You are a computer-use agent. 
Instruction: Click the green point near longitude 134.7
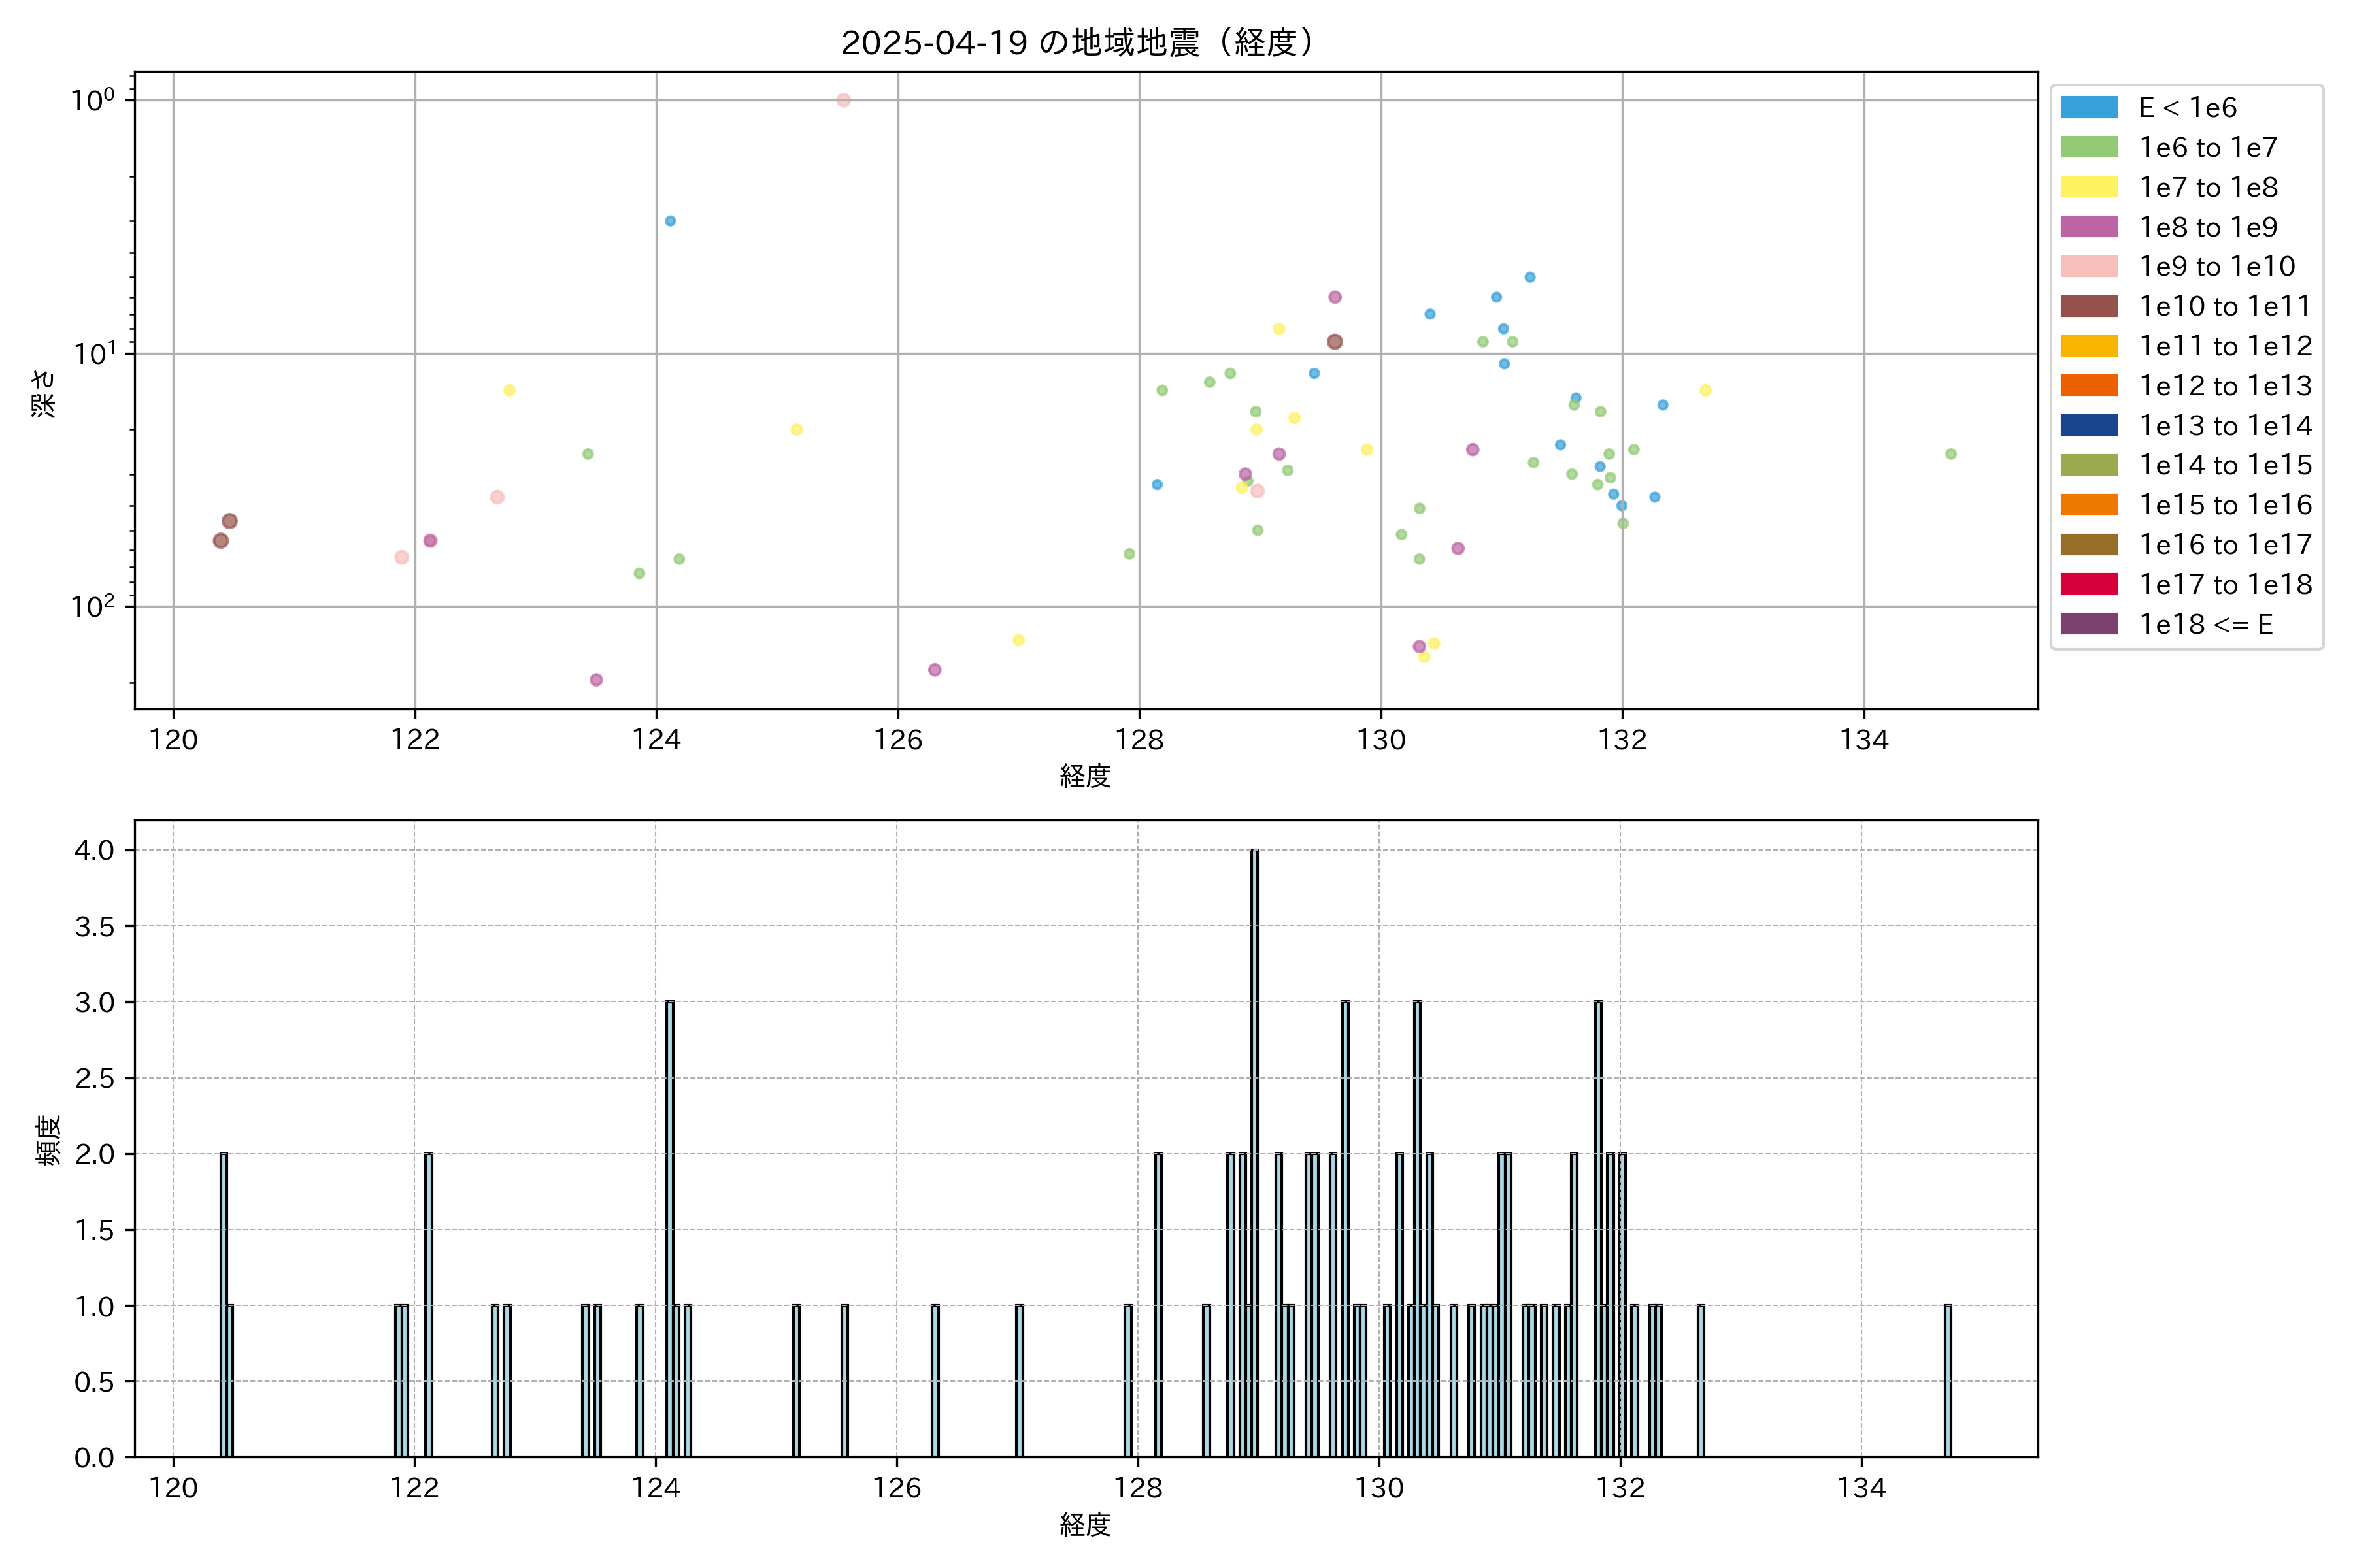click(1951, 454)
